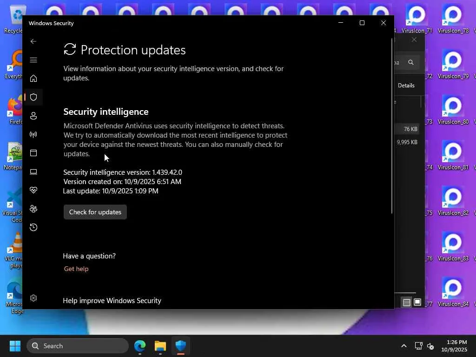The width and height of the screenshot is (476, 357).
Task: Select the VirusIcon_81 desktop shortcut
Action: 453,155
